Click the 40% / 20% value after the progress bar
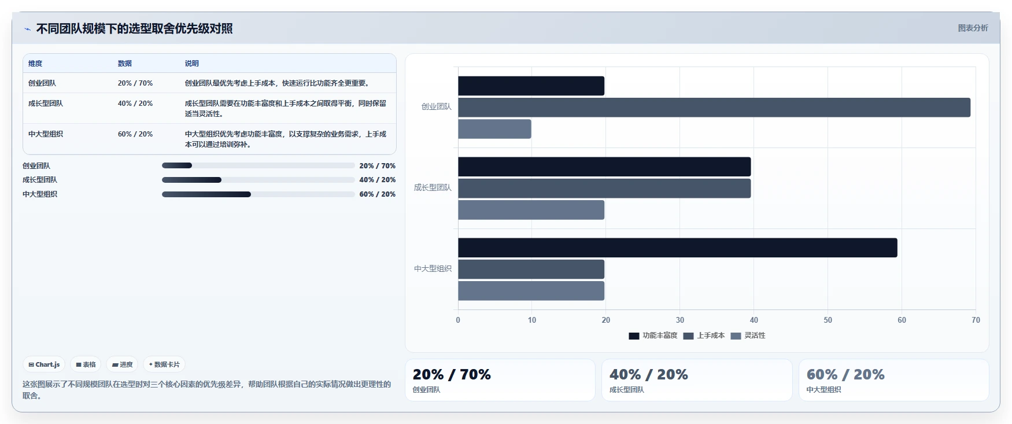The image size is (1012, 424). tap(378, 180)
